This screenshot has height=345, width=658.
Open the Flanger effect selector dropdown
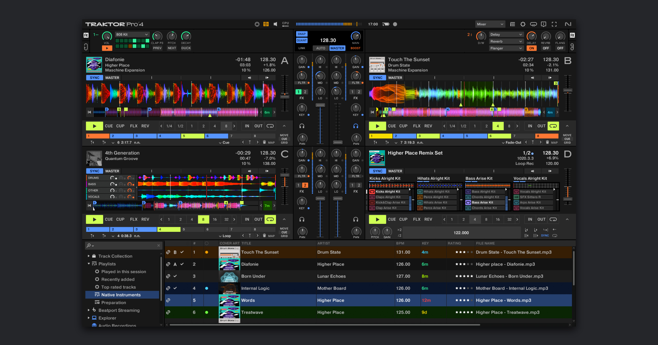pyautogui.click(x=506, y=48)
